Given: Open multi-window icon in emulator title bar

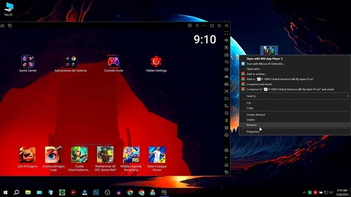Looking at the screenshot, I should click(10, 26).
